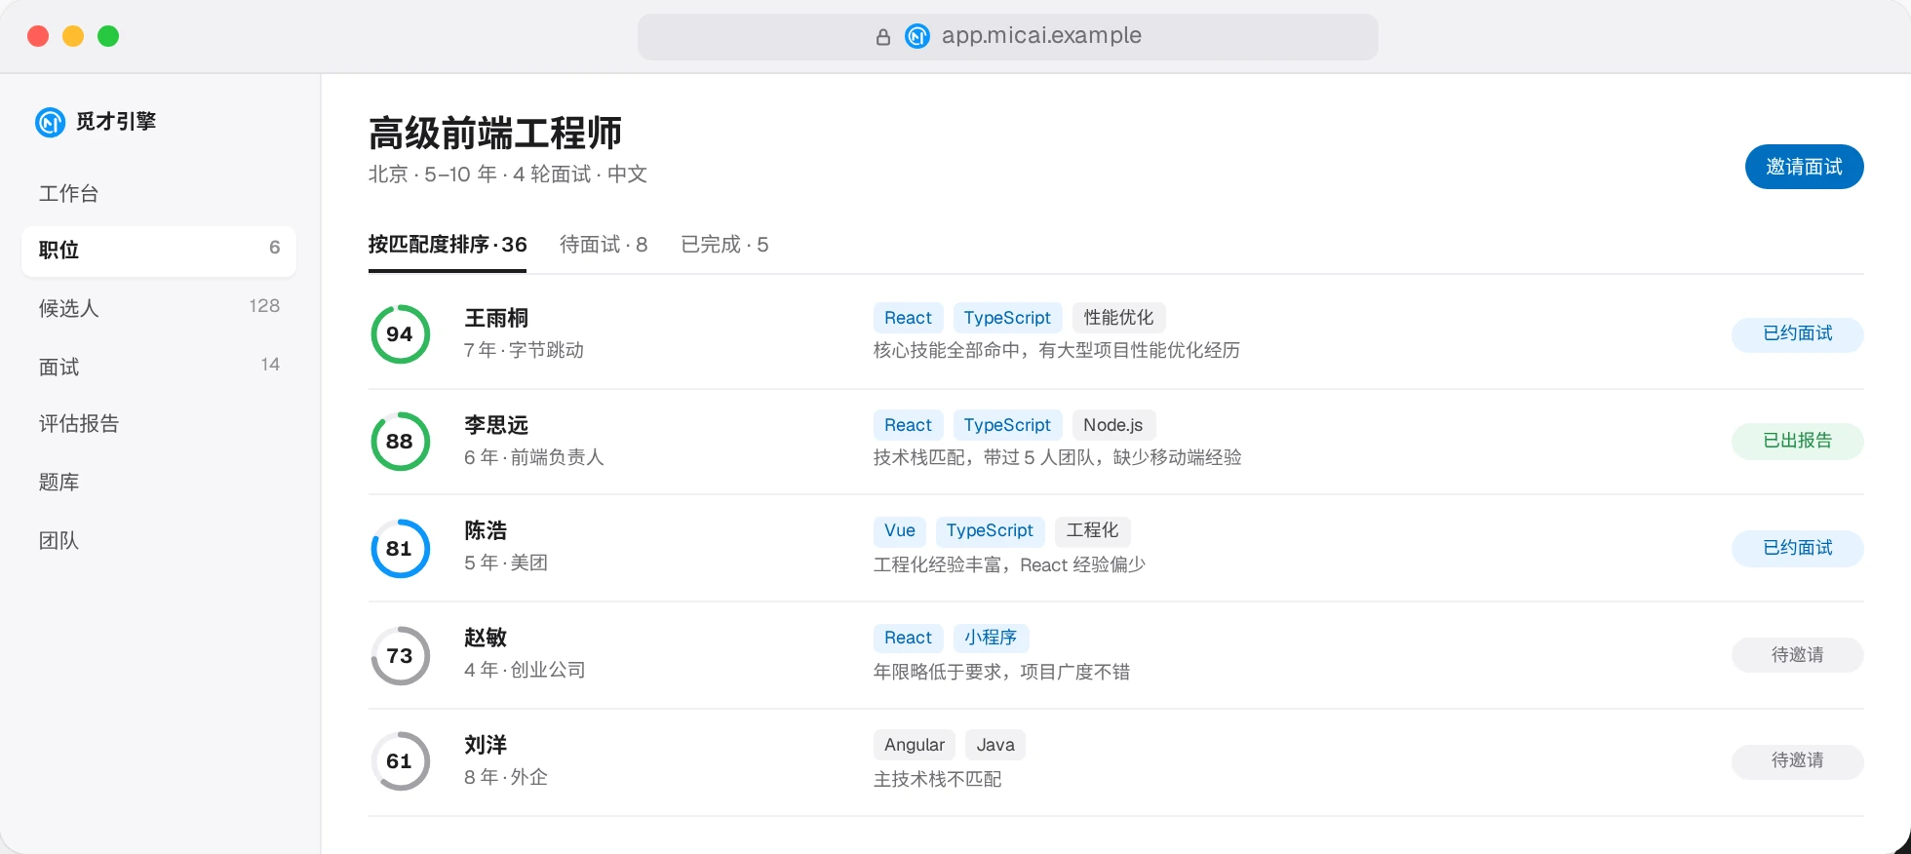Click 待邀请 button for 赵敏
The image size is (1911, 854).
(x=1797, y=655)
